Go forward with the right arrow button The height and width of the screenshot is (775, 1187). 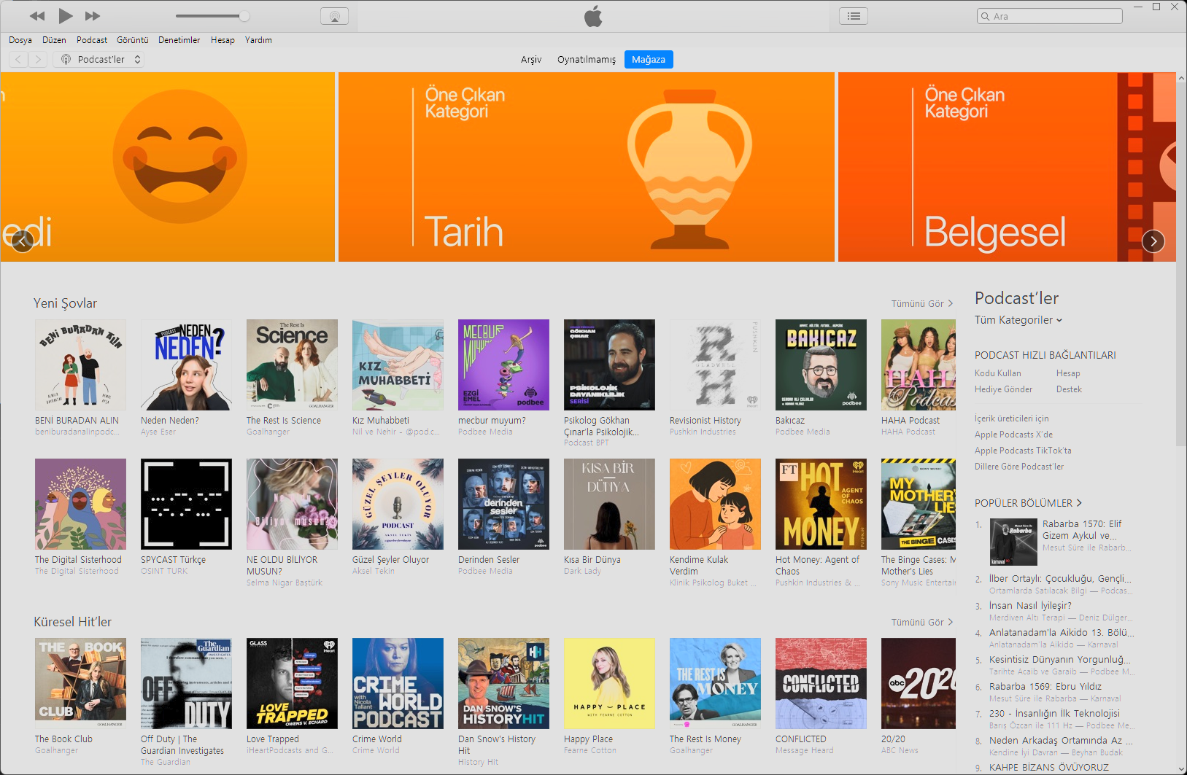pos(38,60)
